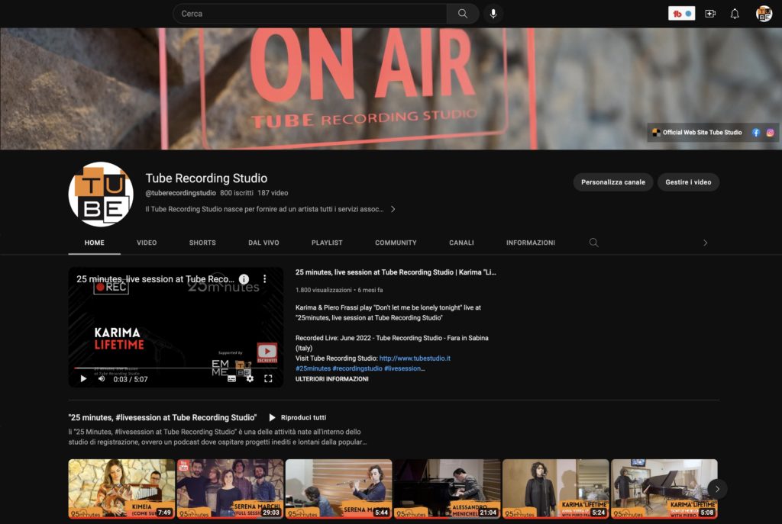782x524 pixels.
Task: Click the #25minutes hashtag
Action: 312,368
